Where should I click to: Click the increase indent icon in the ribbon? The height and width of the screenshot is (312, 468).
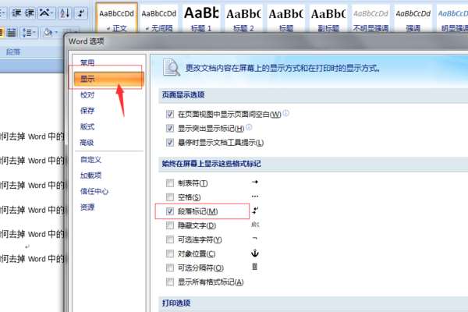point(30,13)
